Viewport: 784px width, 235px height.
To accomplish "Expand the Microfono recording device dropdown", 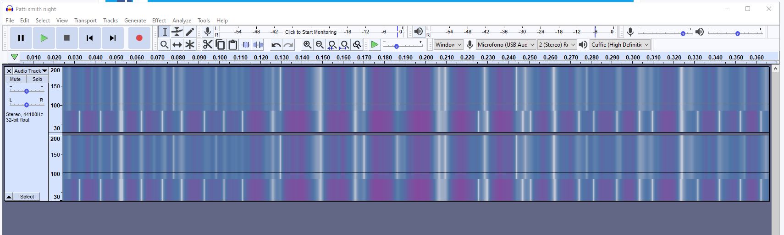I will 506,45.
